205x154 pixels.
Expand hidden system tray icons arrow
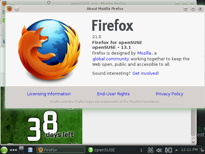click(x=176, y=150)
